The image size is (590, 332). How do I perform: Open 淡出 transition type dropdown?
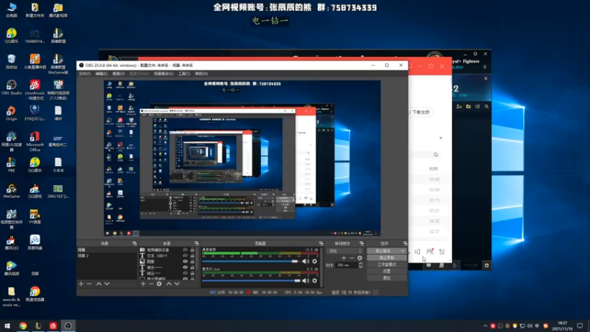click(x=345, y=251)
